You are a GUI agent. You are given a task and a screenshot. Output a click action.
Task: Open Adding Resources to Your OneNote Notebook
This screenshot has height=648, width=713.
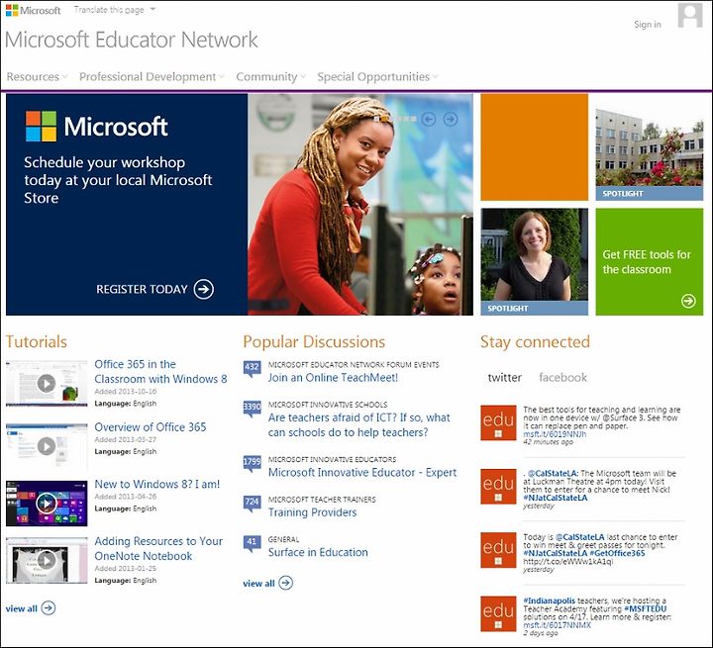click(x=158, y=548)
